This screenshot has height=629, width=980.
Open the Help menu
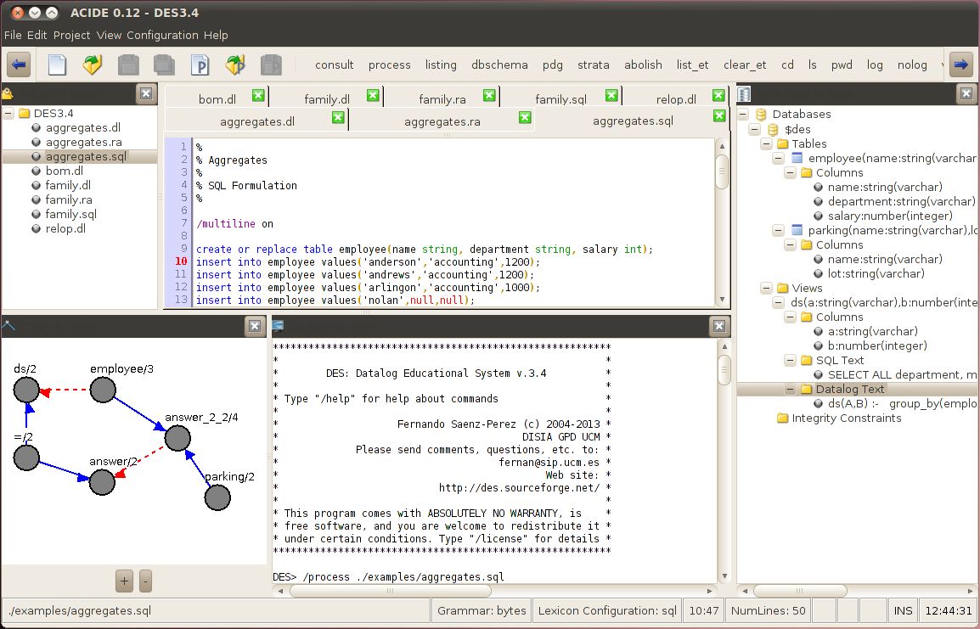tap(216, 35)
